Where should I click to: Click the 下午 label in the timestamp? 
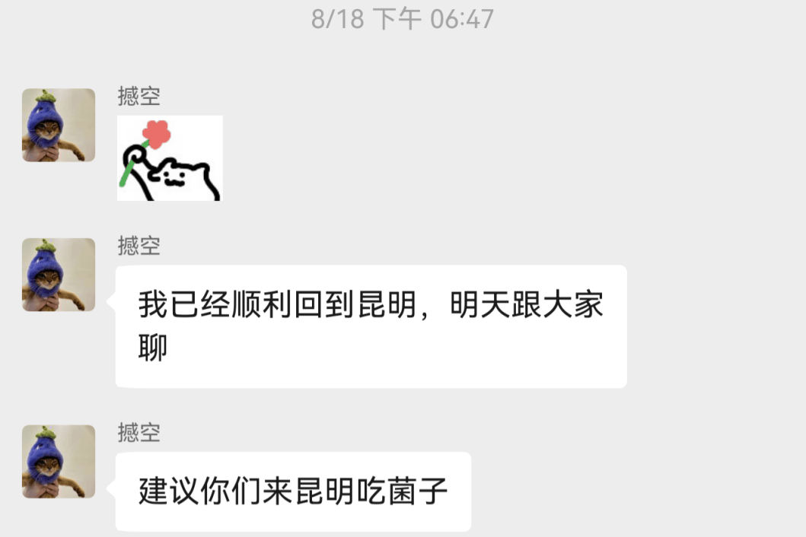click(397, 20)
